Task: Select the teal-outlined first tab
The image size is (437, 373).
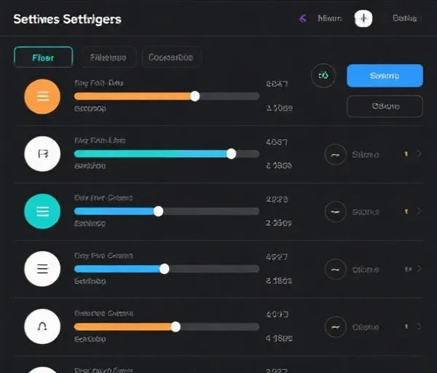Action: pos(43,58)
